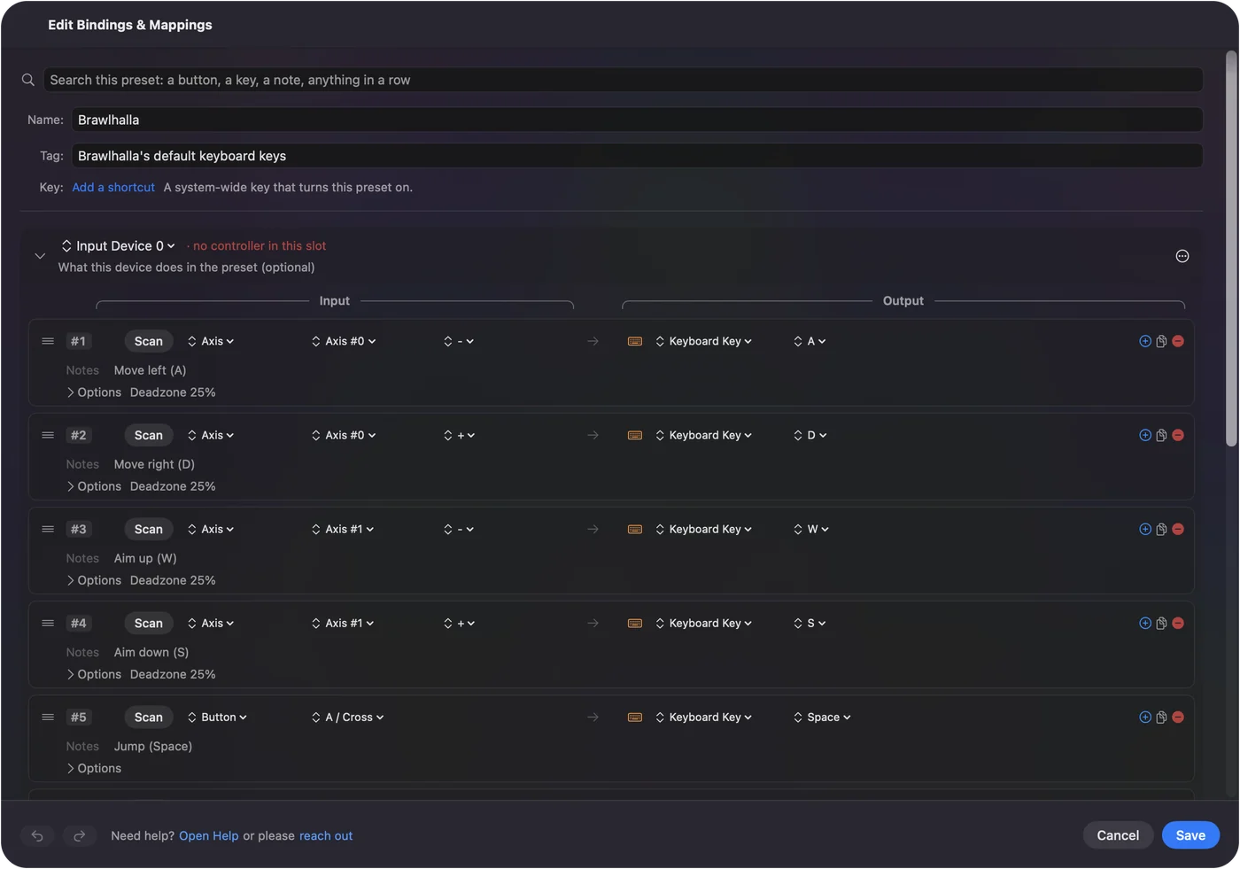The image size is (1240, 869).
Task: Click the Add a shortcut link
Action: (x=113, y=187)
